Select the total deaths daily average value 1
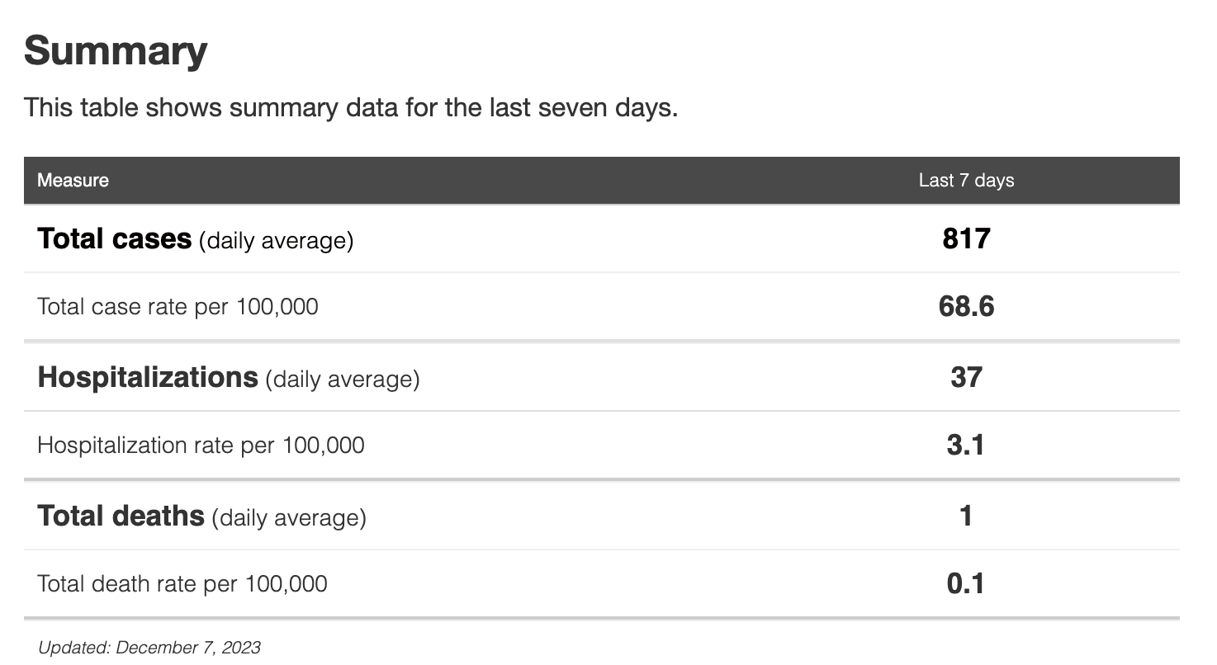Viewport: 1217px width, 665px height. (x=966, y=516)
